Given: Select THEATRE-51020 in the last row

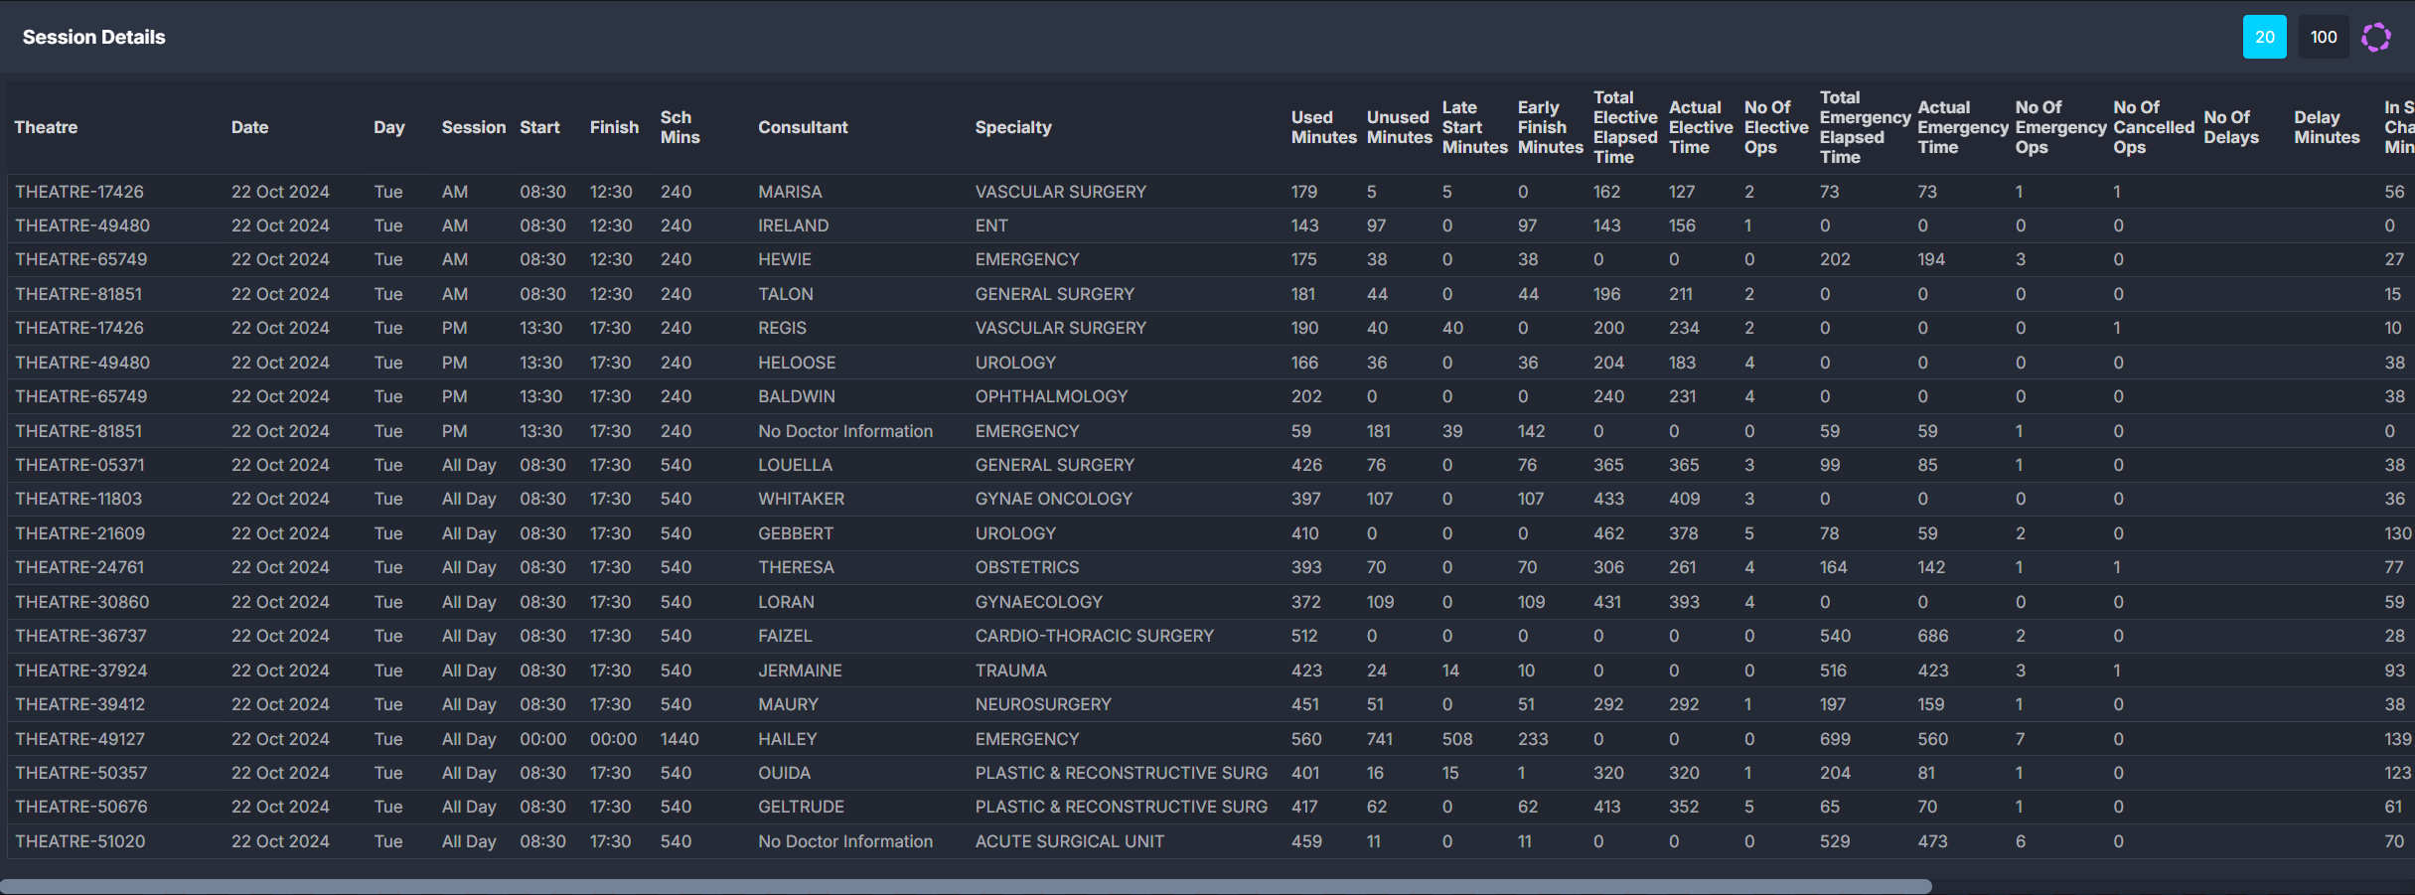Looking at the screenshot, I should click(x=79, y=841).
